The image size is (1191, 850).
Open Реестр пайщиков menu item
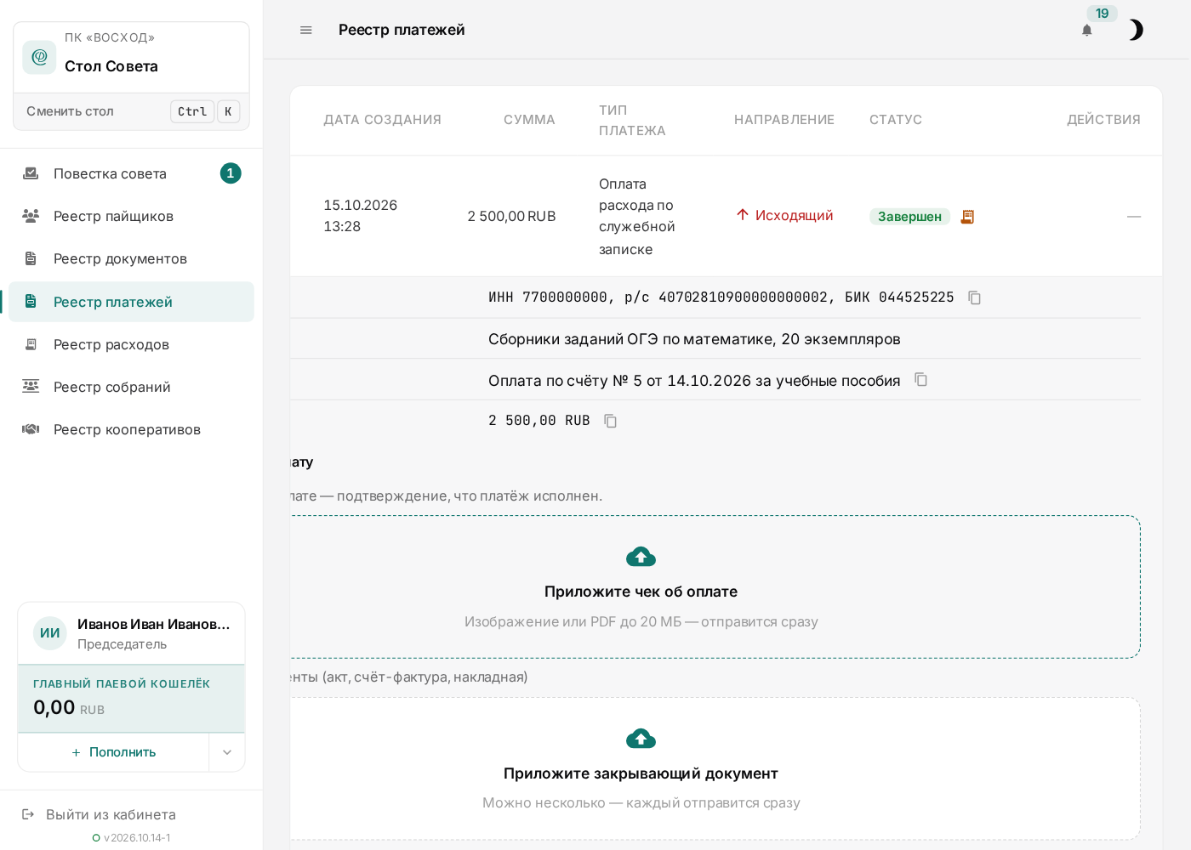pyautogui.click(x=132, y=216)
